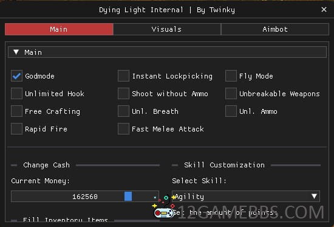Click the Select Skill label

point(199,181)
